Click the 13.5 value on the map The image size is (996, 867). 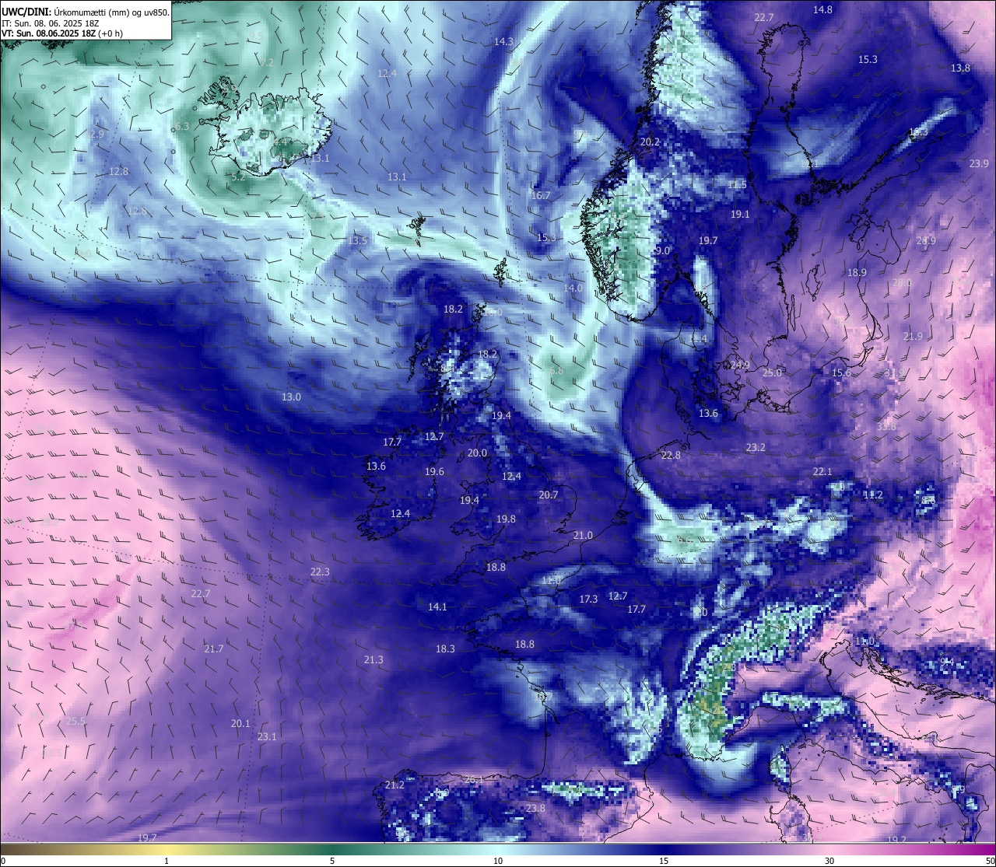click(357, 240)
